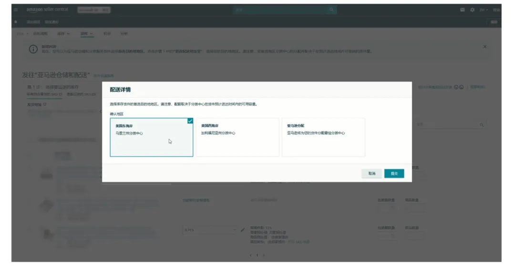Image resolution: width=515 pixels, height=266 pixels.
Task: Click 帮助 in the top header
Action: pos(496,10)
